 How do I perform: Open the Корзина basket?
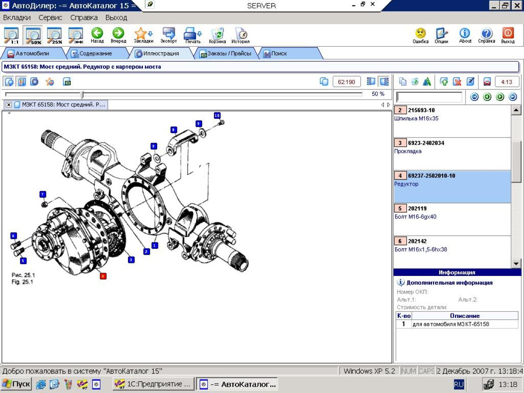[217, 35]
